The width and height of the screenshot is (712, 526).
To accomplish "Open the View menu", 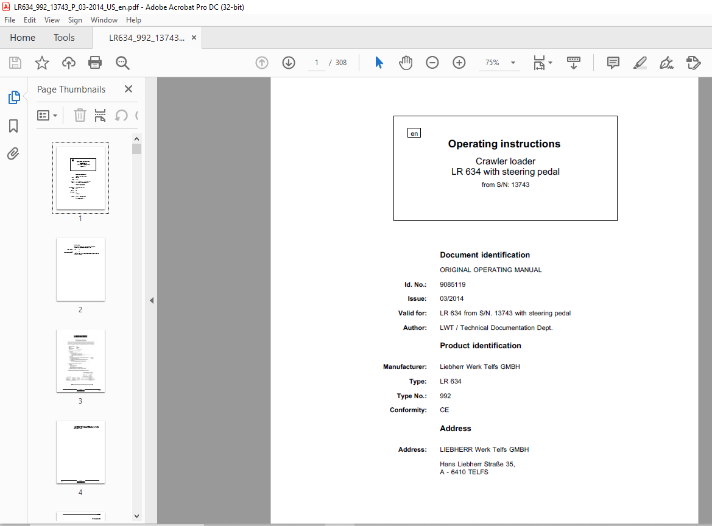I will click(x=52, y=20).
